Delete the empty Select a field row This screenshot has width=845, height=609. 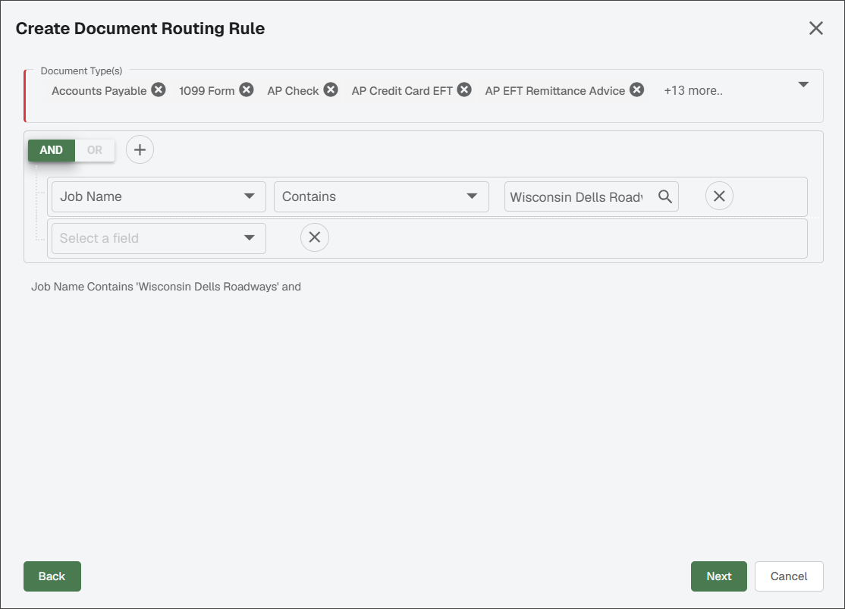coord(315,237)
